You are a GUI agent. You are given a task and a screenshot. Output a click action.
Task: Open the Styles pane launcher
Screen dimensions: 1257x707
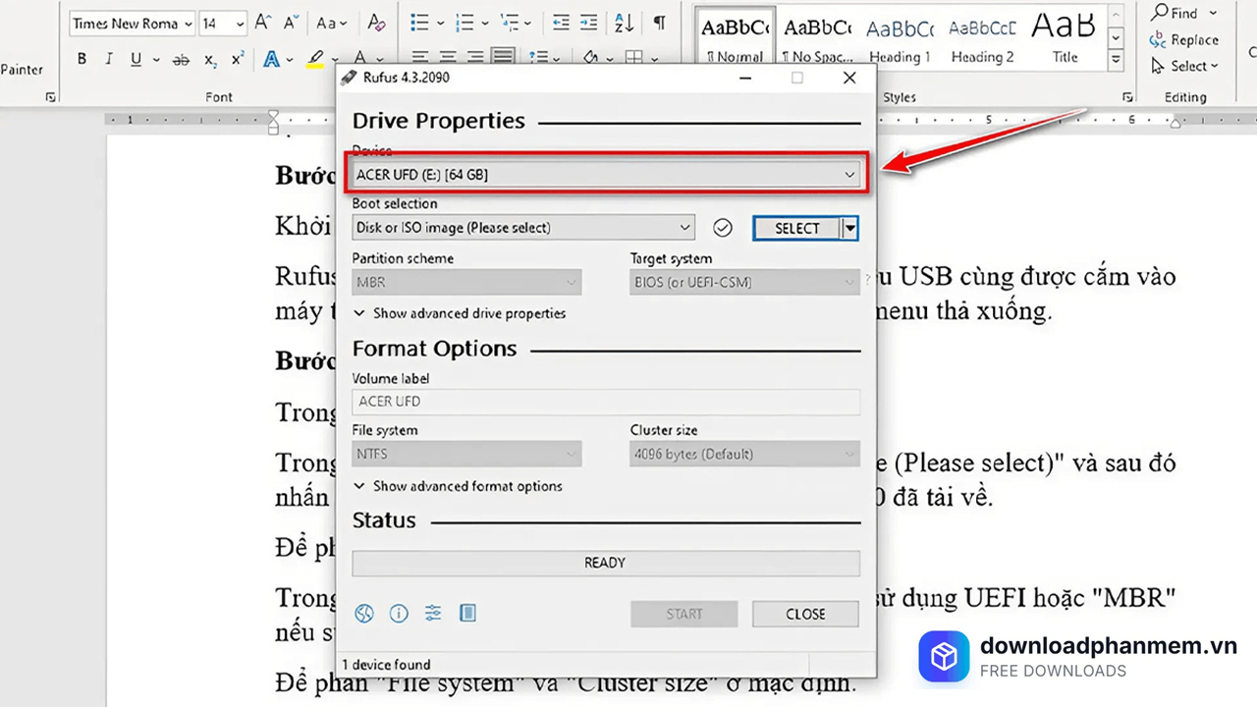pyautogui.click(x=1127, y=97)
